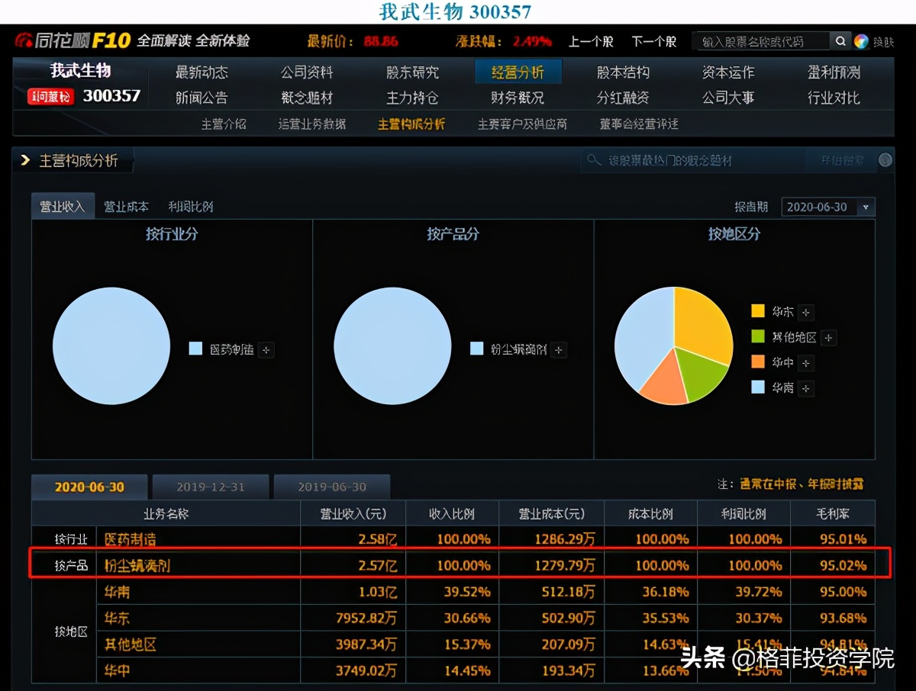Click the colorful 换肤 skin-change icon
Image resolution: width=916 pixels, height=691 pixels.
[x=861, y=41]
